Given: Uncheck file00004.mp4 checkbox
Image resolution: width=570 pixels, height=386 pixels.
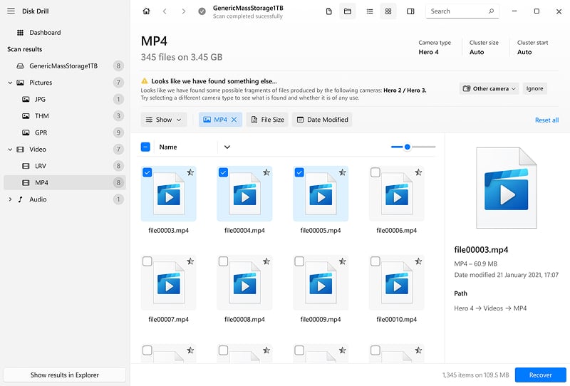Looking at the screenshot, I should click(x=223, y=172).
